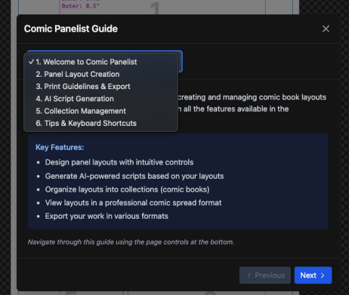
Task: Click 'Export your work in various formats'
Action: (x=107, y=216)
